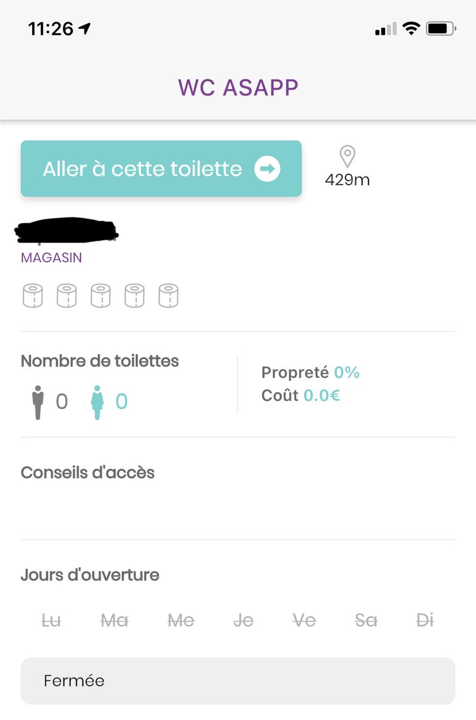The image size is (476, 720).
Task: Tap the fourth toilet paper roll rating icon
Action: (135, 296)
